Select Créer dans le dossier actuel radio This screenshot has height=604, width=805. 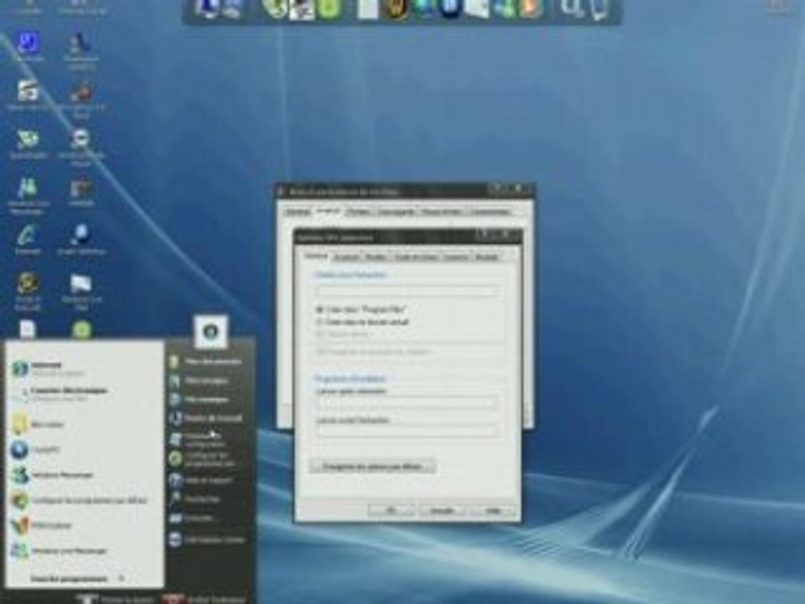click(363, 322)
